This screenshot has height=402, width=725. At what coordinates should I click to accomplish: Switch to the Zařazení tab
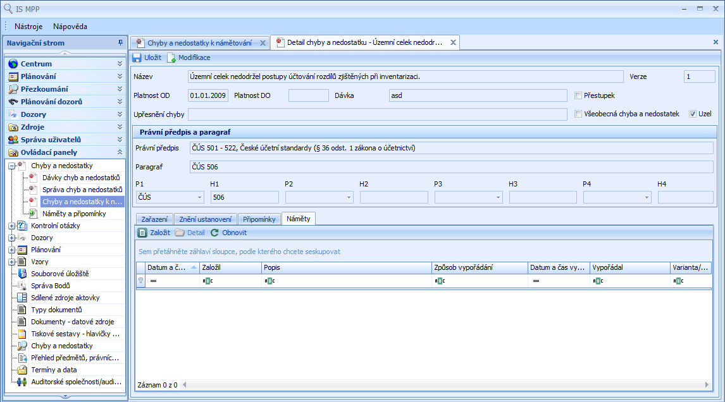click(x=154, y=219)
